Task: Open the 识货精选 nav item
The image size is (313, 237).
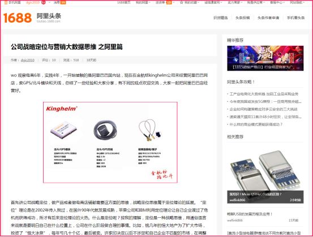Action: [x=220, y=18]
